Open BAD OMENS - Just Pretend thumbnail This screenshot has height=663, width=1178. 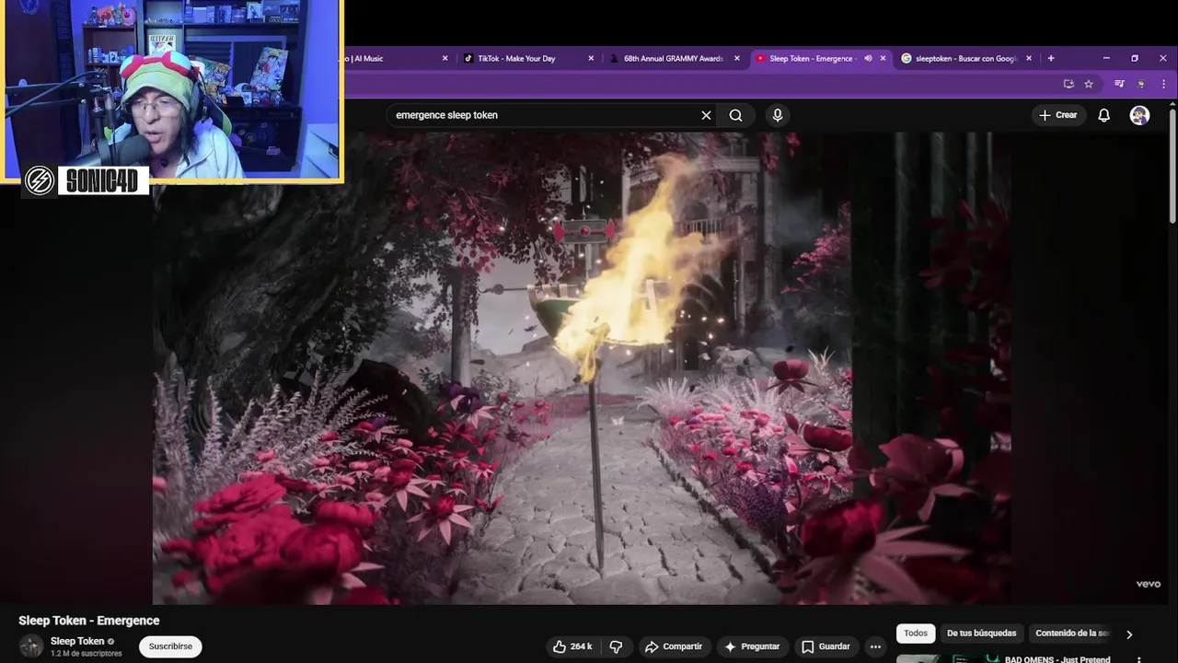[948, 658]
